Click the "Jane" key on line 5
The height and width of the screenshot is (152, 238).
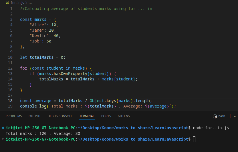37,30
